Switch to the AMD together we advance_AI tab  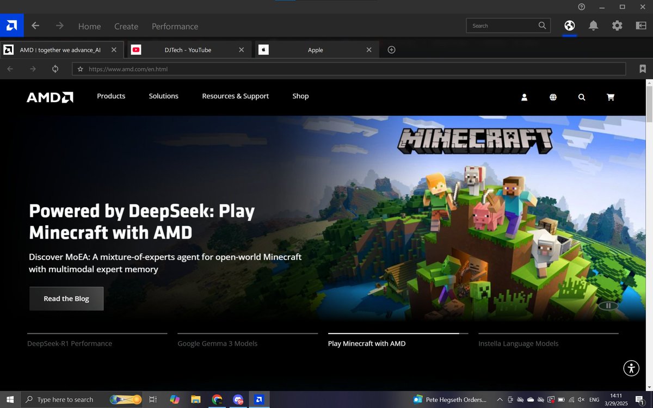coord(60,50)
